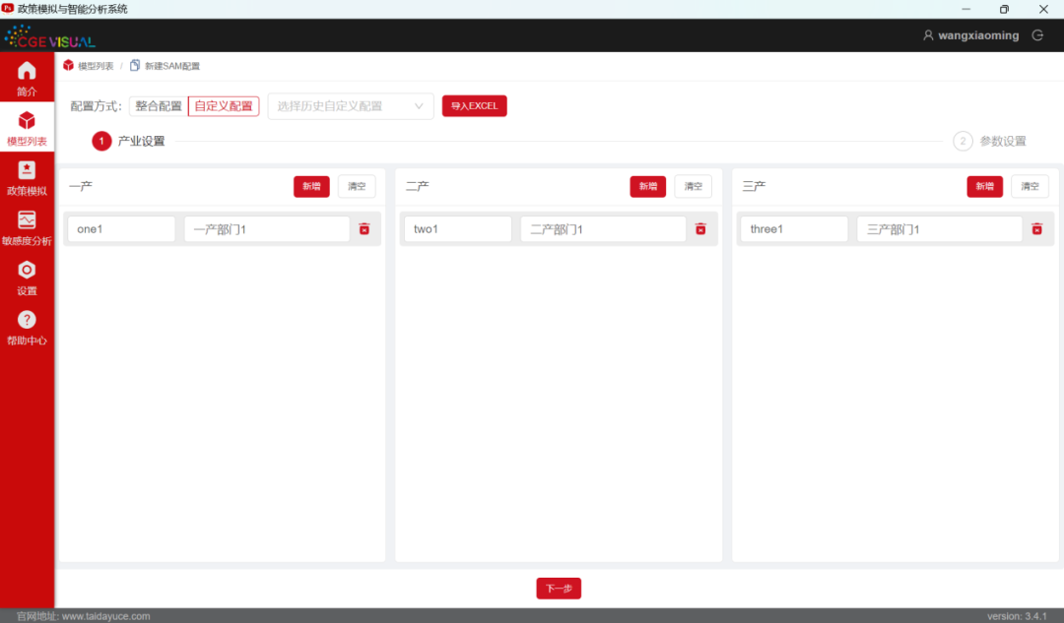
Task: Click 清空 in the 一产 panel
Action: [x=357, y=186]
